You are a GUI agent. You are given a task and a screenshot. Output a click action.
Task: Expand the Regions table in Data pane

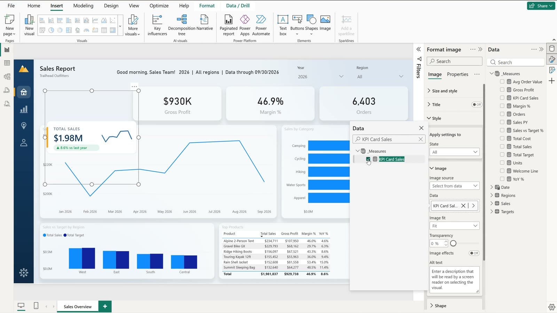pos(492,195)
